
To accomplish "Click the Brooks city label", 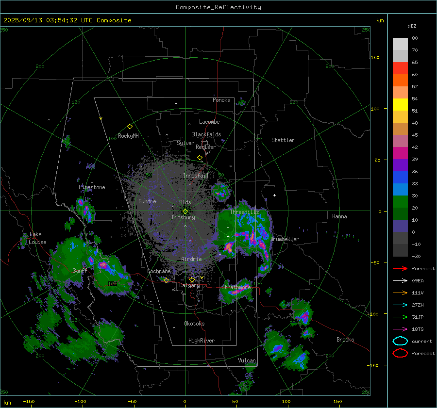I will coord(345,340).
